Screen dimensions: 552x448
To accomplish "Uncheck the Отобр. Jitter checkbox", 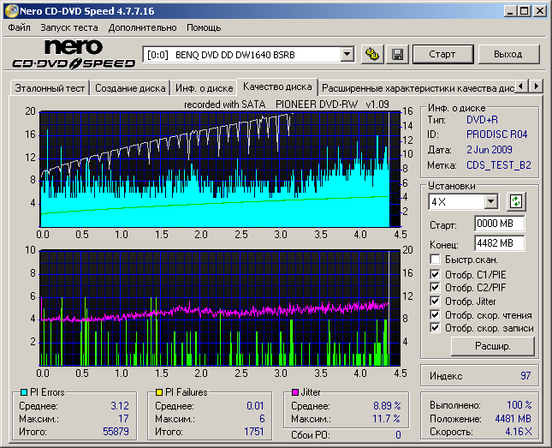I will (x=436, y=301).
